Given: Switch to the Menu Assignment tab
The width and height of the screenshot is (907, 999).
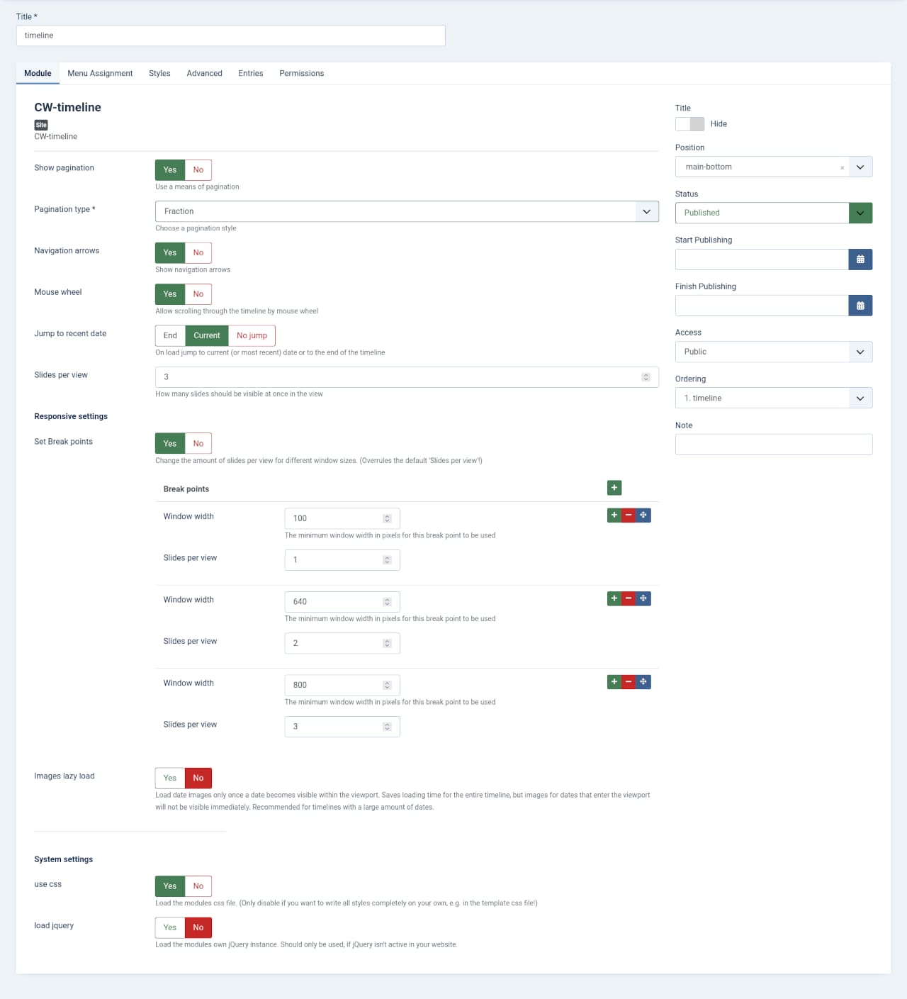Looking at the screenshot, I should [x=100, y=73].
